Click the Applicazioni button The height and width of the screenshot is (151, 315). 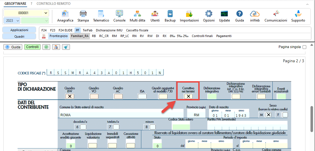pos(19,30)
